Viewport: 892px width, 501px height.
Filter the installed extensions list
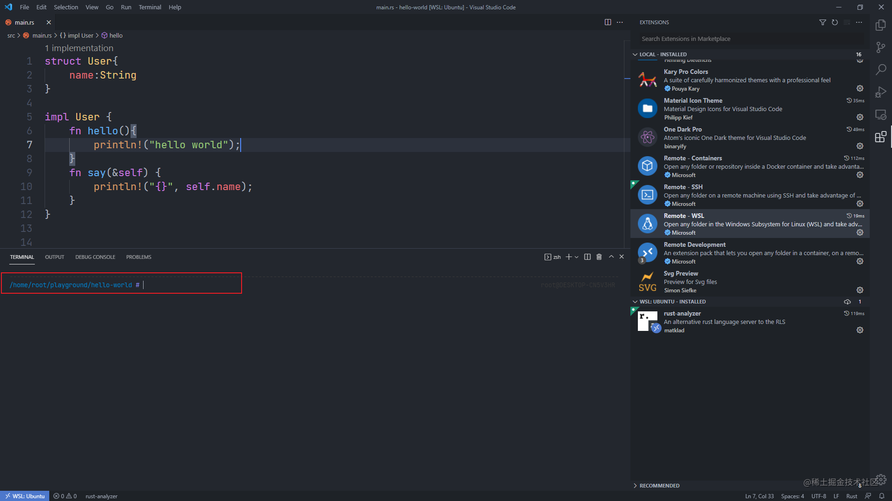pos(822,22)
